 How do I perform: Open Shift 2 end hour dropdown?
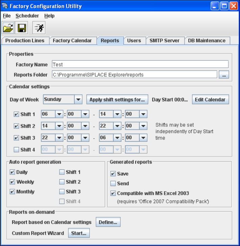point(110,126)
